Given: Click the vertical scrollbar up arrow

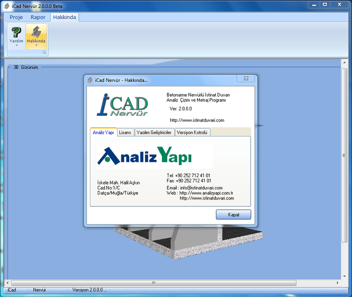Looking at the screenshot, I should click(345, 62).
